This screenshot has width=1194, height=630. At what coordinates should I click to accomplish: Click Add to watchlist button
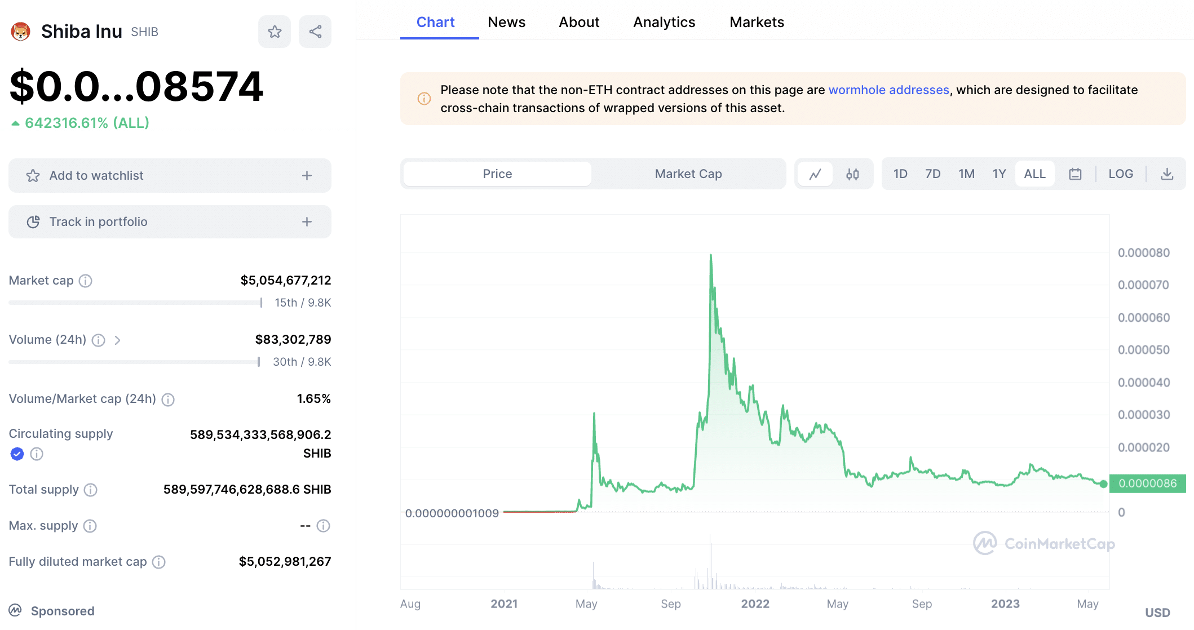(x=170, y=176)
